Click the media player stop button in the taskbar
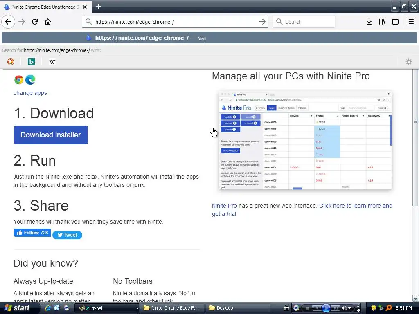The height and width of the screenshot is (314, 419). pyautogui.click(x=307, y=308)
